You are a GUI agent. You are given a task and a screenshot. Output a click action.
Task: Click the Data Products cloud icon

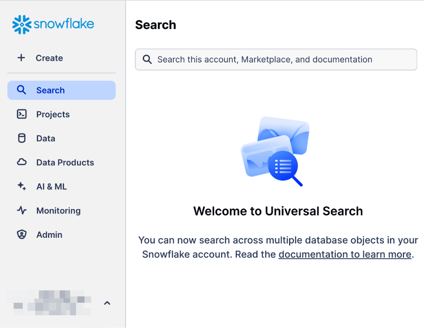click(x=22, y=162)
